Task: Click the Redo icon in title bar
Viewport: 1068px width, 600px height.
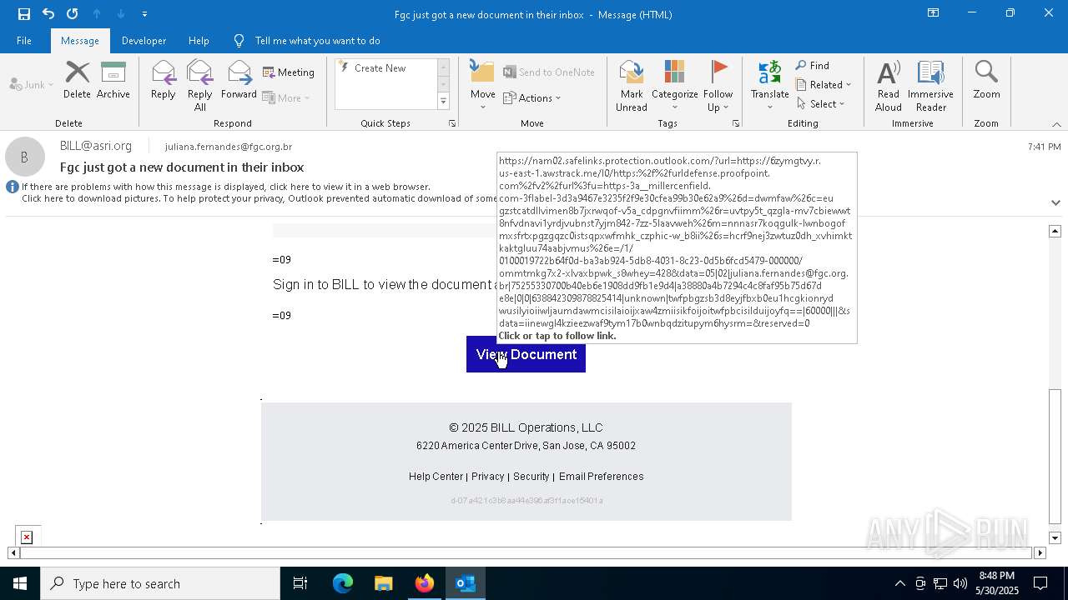Action: coord(73,13)
